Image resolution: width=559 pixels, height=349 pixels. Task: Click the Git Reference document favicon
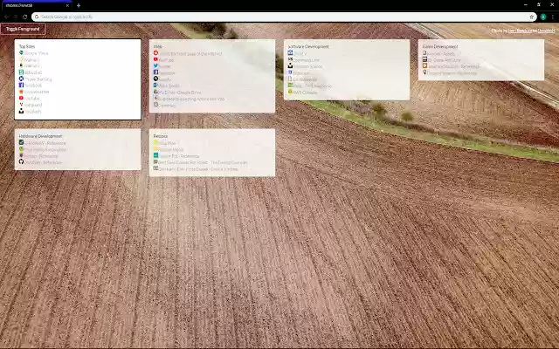(290, 79)
